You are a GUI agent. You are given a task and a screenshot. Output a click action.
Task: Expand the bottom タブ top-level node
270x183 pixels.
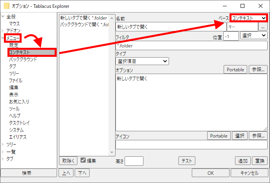(3, 159)
